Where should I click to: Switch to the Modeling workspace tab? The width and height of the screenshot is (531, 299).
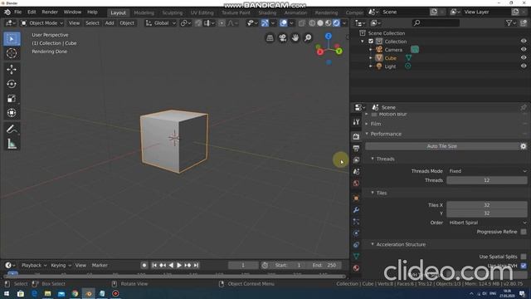pos(144,12)
